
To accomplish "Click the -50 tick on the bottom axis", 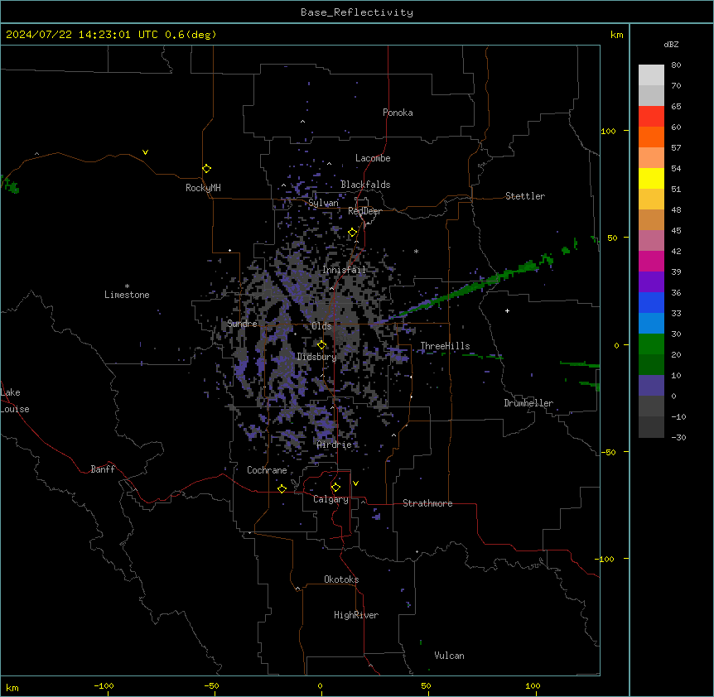I will coord(211,685).
